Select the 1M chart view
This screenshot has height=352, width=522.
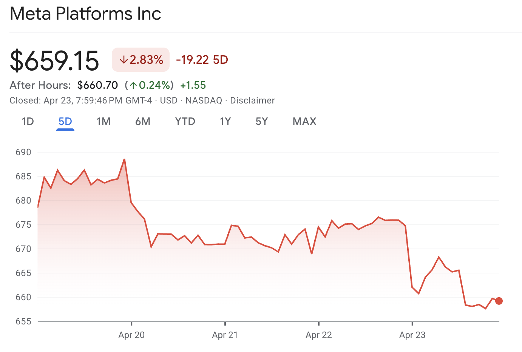tap(103, 121)
